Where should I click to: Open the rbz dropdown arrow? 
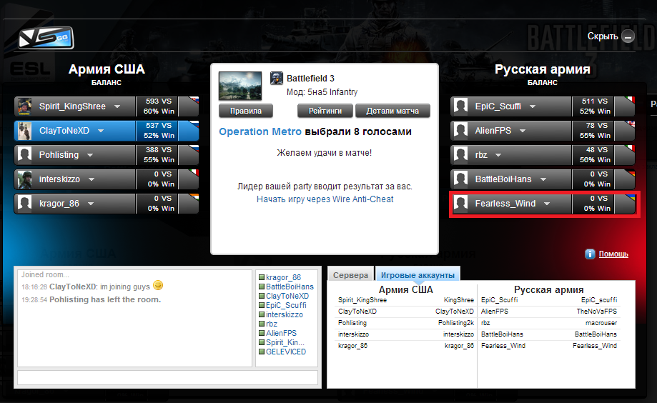(498, 155)
